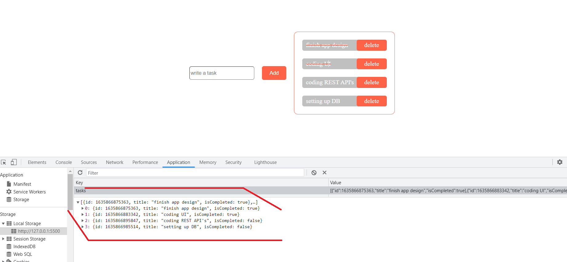The width and height of the screenshot is (567, 262).
Task: Click the Value column header
Action: [x=448, y=182]
